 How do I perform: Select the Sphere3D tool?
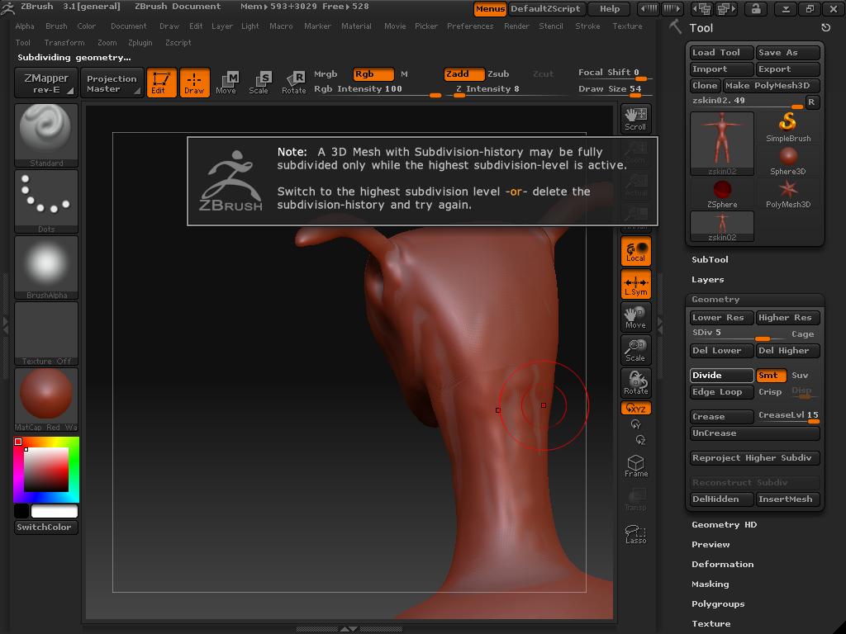click(x=787, y=161)
